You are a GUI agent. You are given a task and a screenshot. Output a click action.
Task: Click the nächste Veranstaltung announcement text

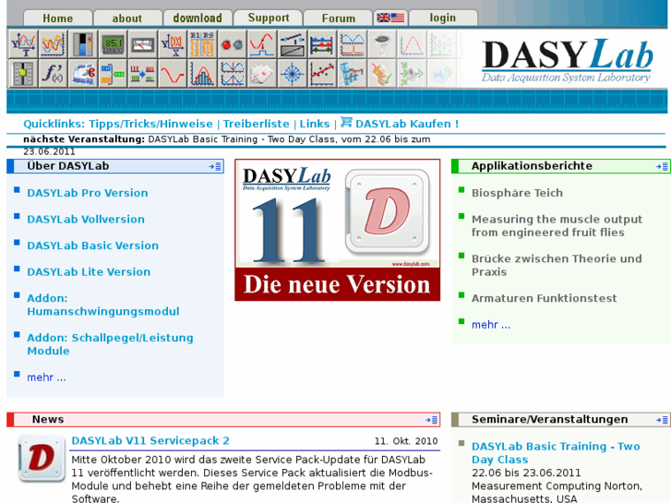tap(227, 145)
